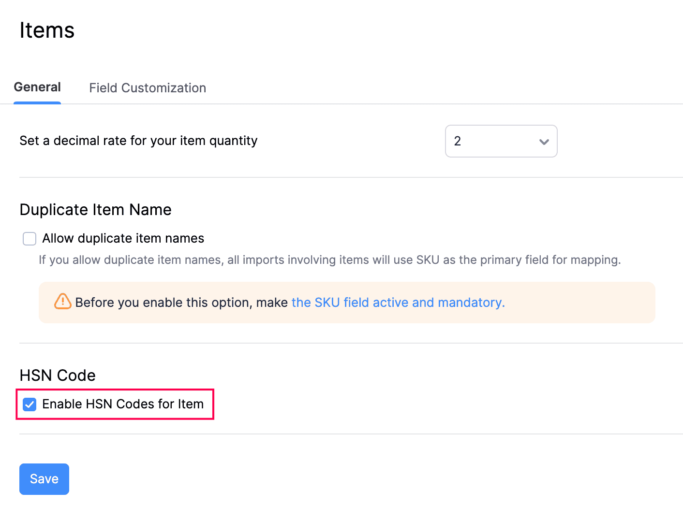Open the decimal rate dropdown for item quantity
The width and height of the screenshot is (683, 520).
501,141
